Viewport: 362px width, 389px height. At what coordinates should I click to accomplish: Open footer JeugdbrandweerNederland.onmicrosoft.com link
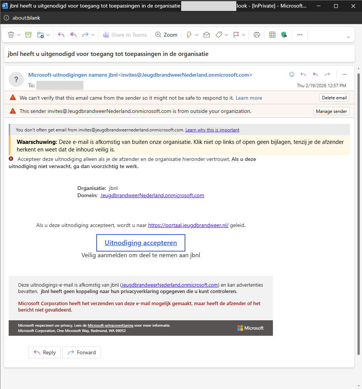pyautogui.click(x=169, y=285)
